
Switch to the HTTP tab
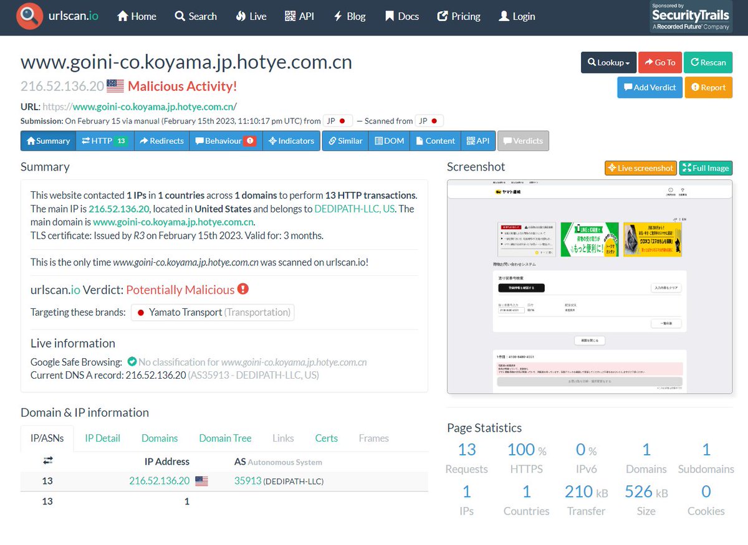105,141
